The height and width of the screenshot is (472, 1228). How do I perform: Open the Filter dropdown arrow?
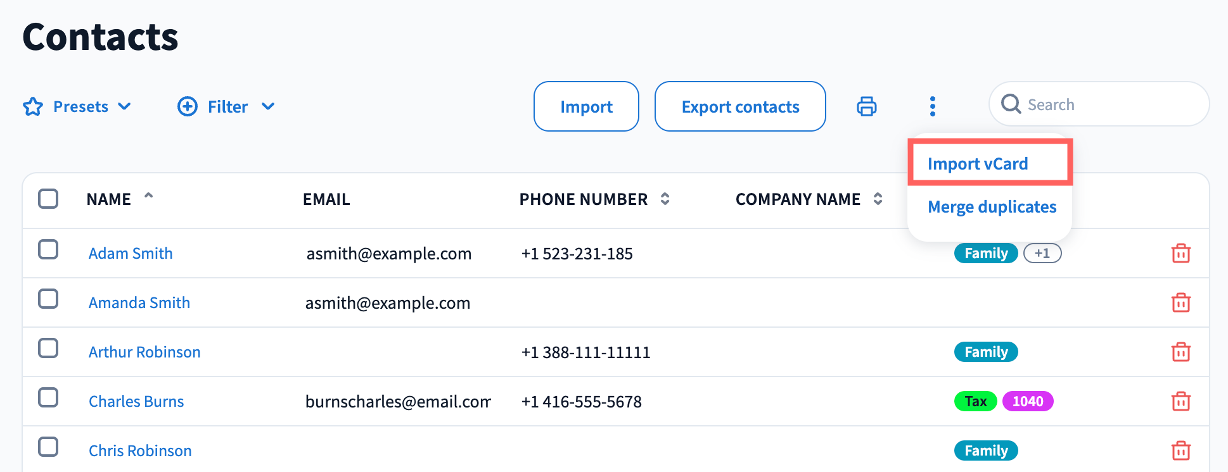(x=268, y=106)
